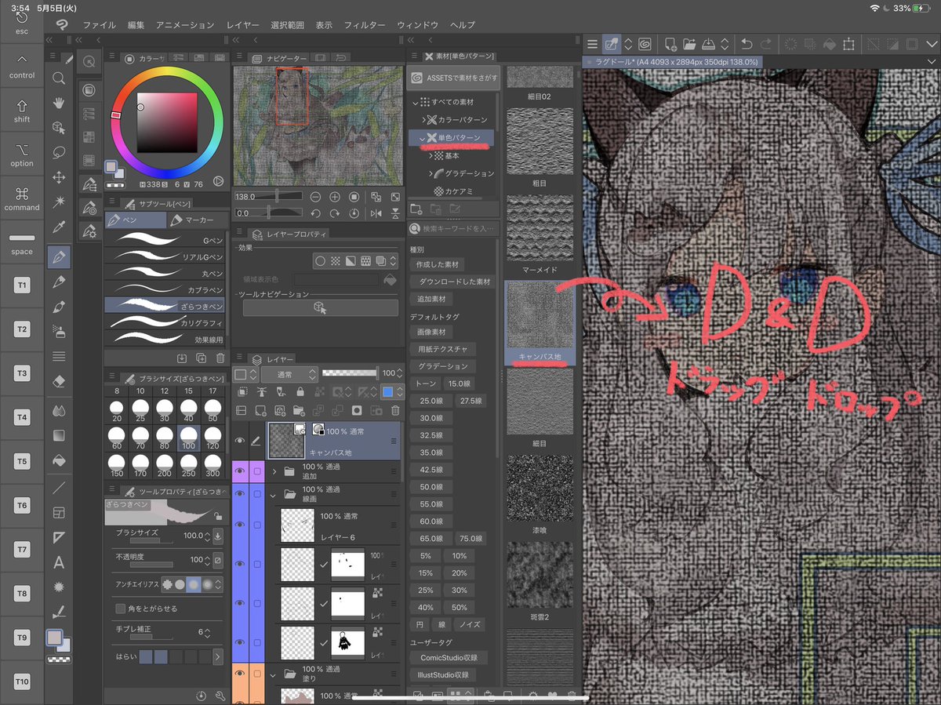Select the キャンバス地 material thumbnail
This screenshot has height=705, width=941.
tap(540, 316)
